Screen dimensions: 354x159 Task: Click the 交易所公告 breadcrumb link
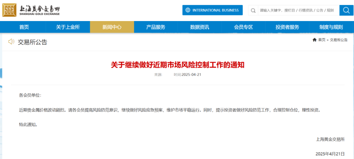[x=339, y=40]
